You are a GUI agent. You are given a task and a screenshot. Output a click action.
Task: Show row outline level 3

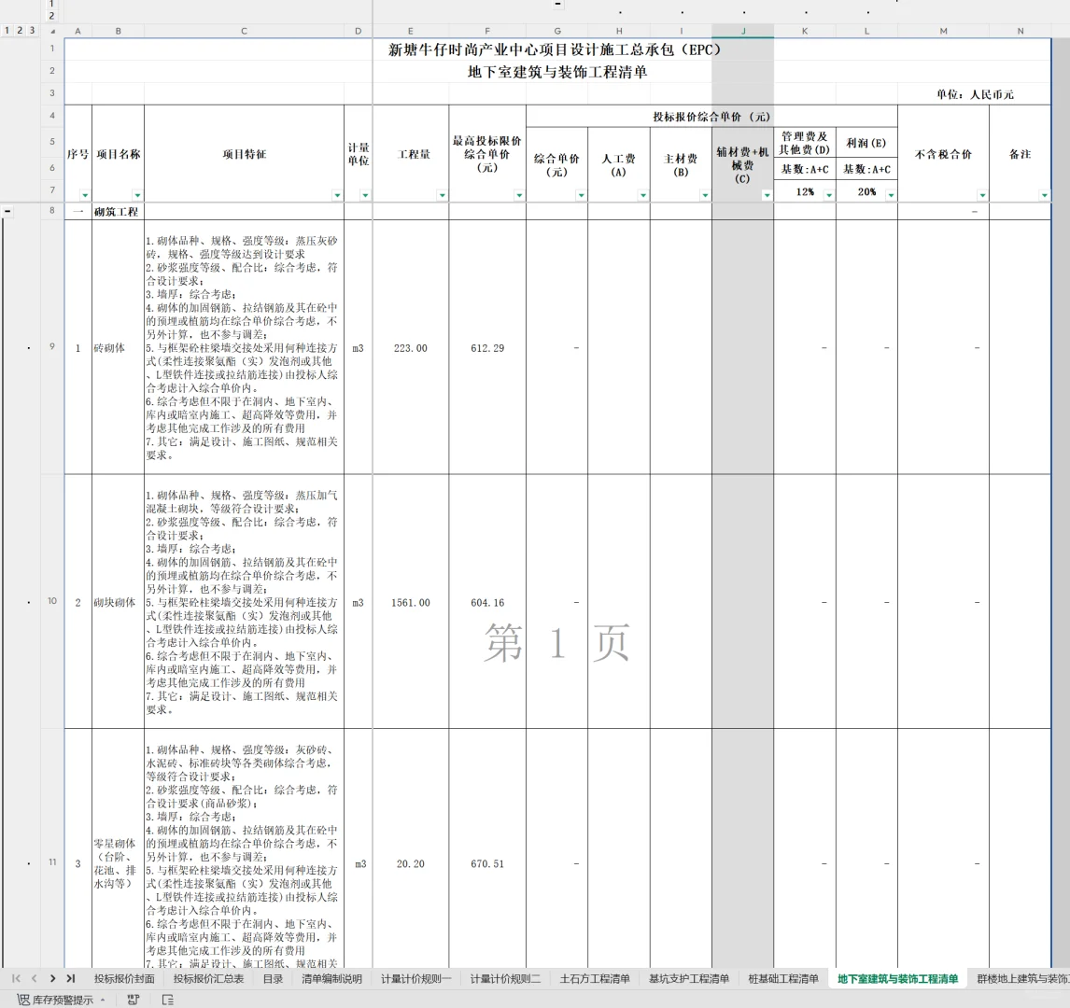click(32, 30)
